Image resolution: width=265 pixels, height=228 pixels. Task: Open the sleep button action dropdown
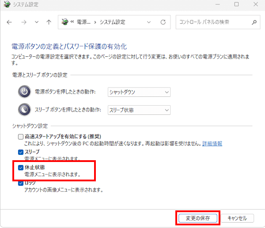click(139, 110)
